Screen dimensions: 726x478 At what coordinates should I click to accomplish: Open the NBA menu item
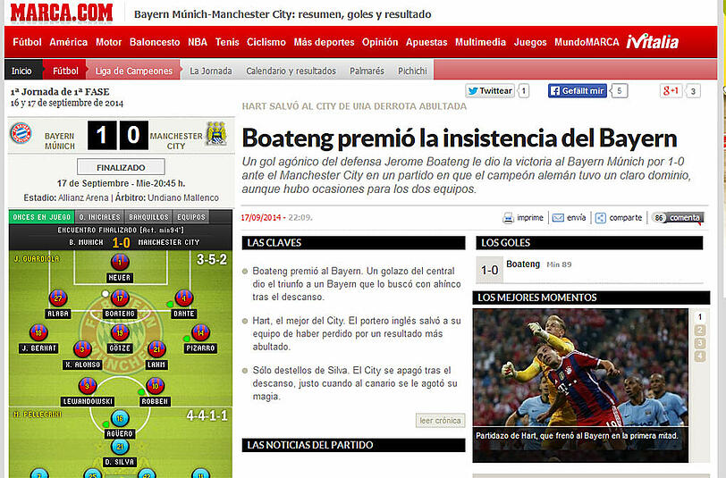click(198, 42)
